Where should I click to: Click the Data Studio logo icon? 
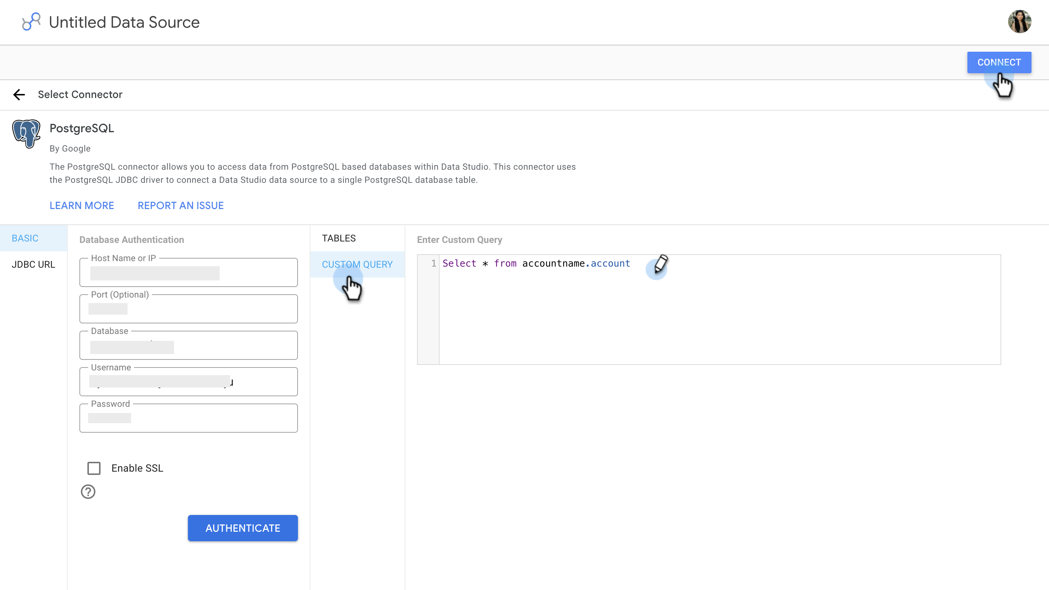(31, 21)
